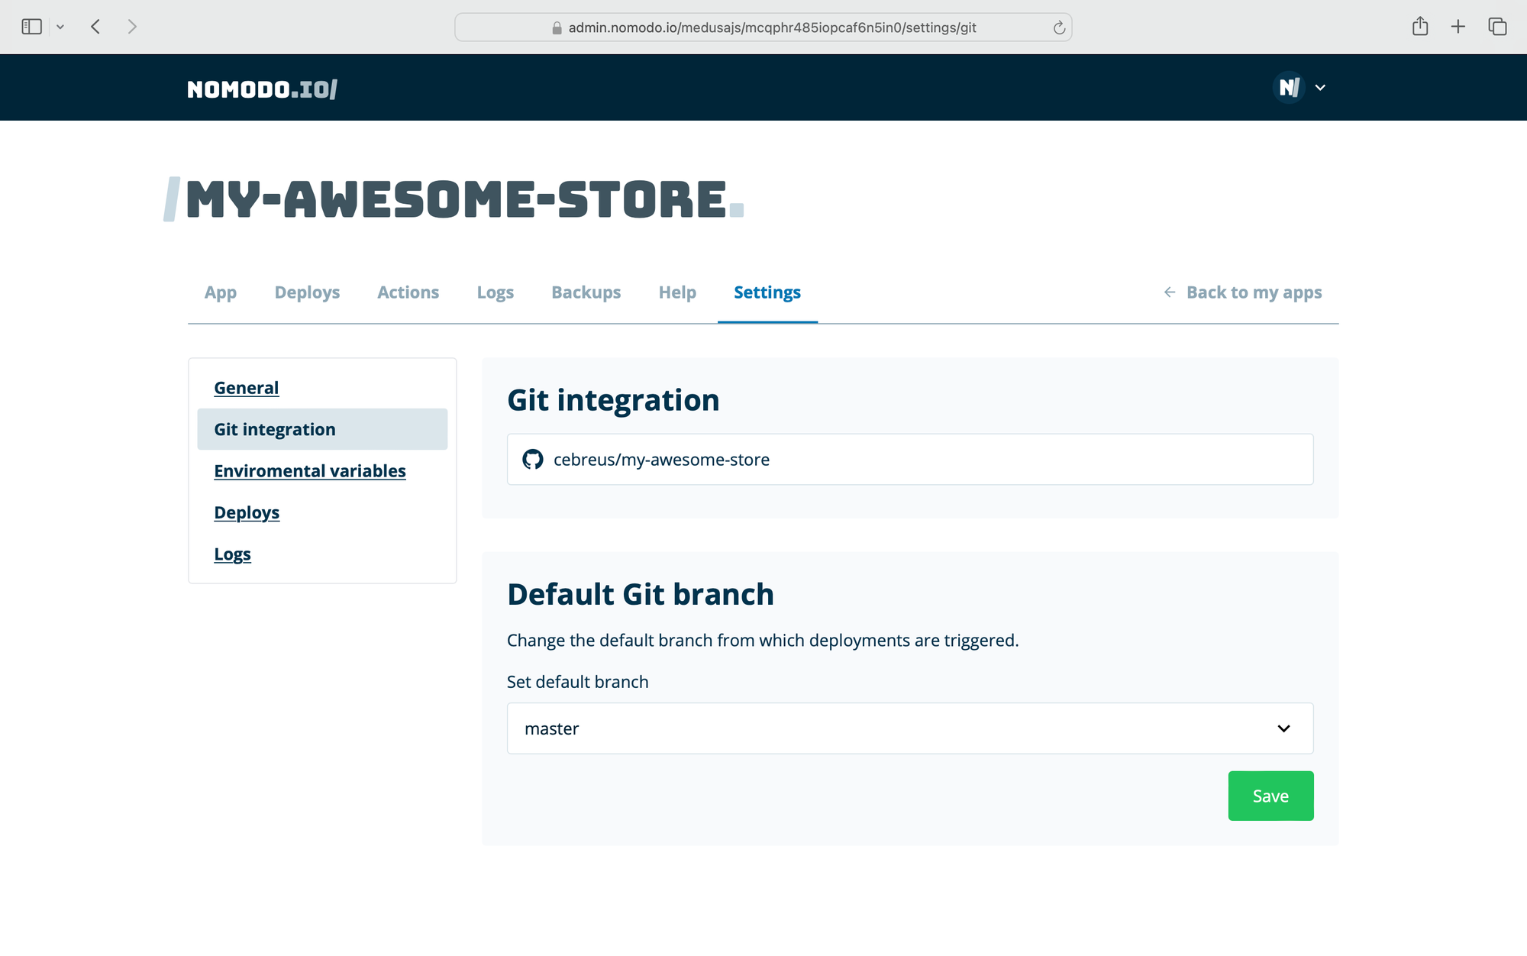The width and height of the screenshot is (1527, 956).
Task: Open Enviromental variables settings link
Action: pos(309,471)
